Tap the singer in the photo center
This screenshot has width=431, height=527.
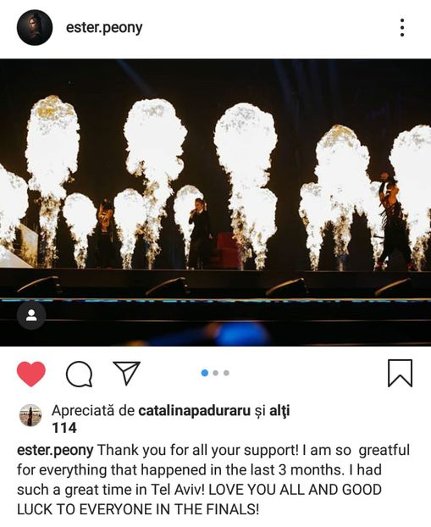200,233
